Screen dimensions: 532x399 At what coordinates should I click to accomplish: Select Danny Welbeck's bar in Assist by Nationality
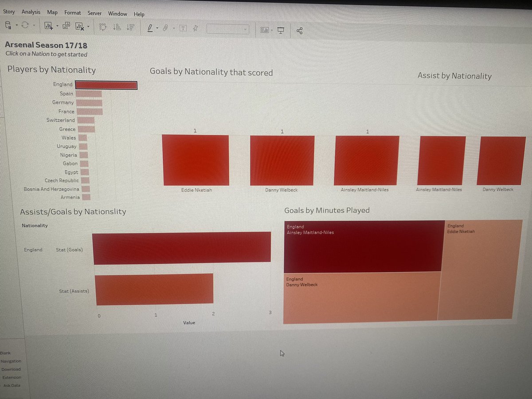(501, 160)
